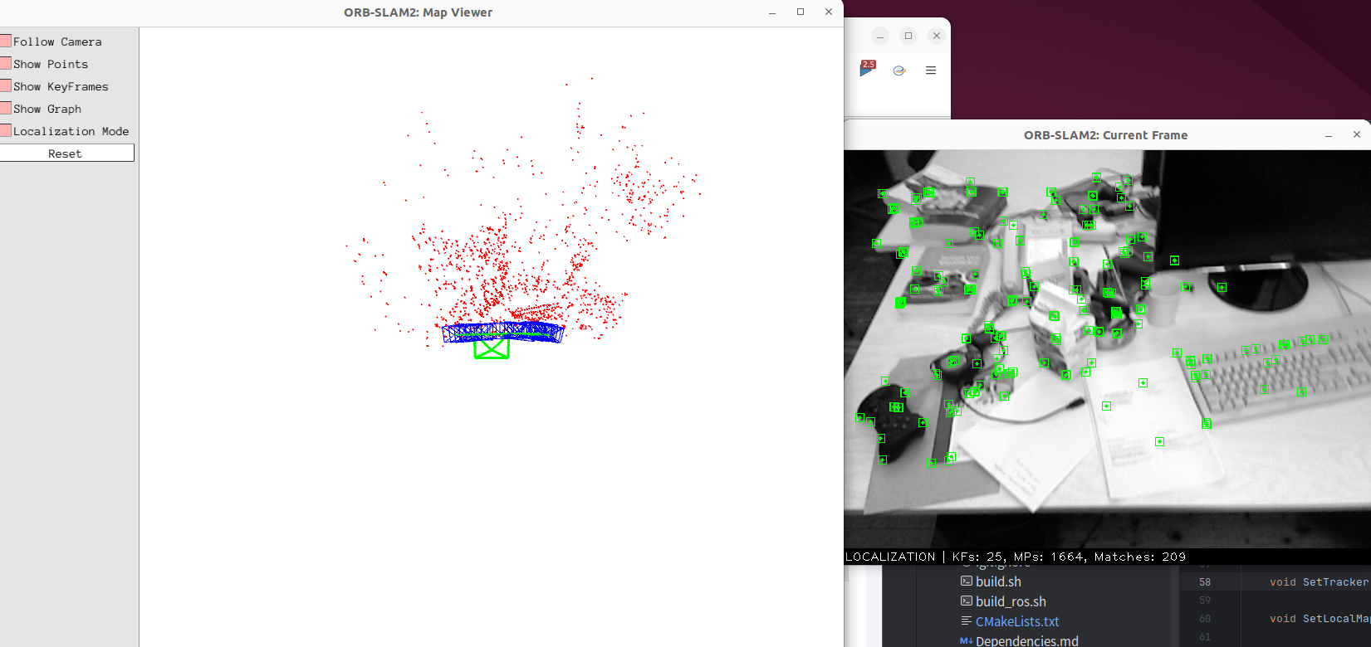The width and height of the screenshot is (1371, 647).
Task: Click the Dependencies.md markdown icon
Action: click(967, 640)
